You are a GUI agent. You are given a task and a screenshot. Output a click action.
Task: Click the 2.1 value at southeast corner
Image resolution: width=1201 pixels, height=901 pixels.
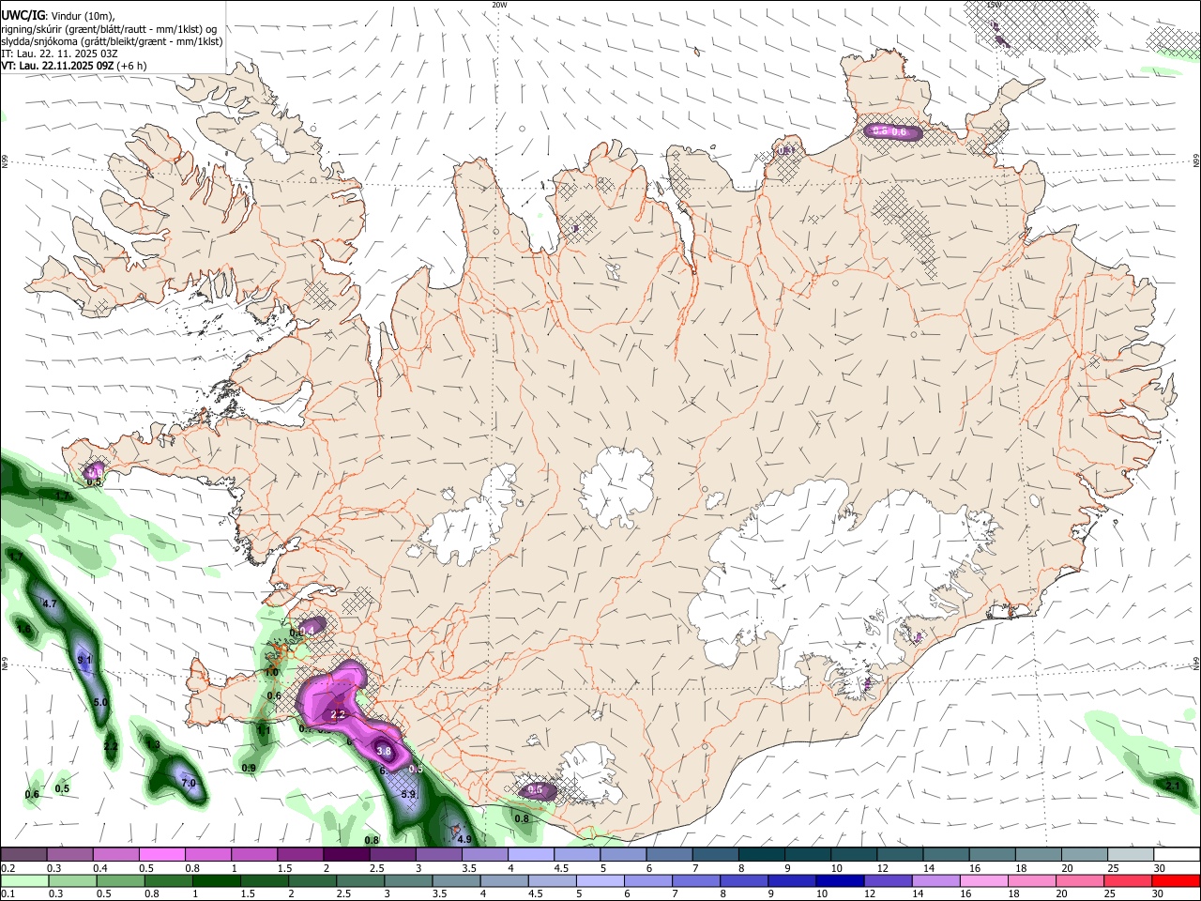1173,786
